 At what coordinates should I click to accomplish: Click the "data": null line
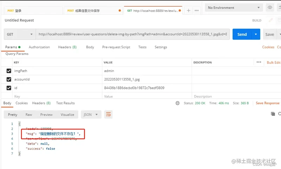[38, 144]
